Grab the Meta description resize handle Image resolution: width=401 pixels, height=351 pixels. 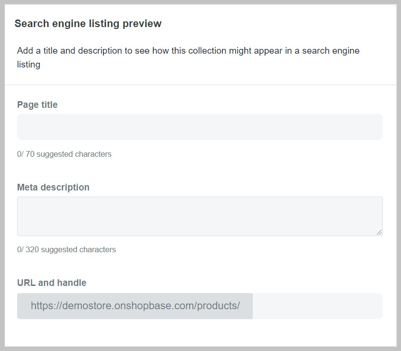click(x=379, y=232)
